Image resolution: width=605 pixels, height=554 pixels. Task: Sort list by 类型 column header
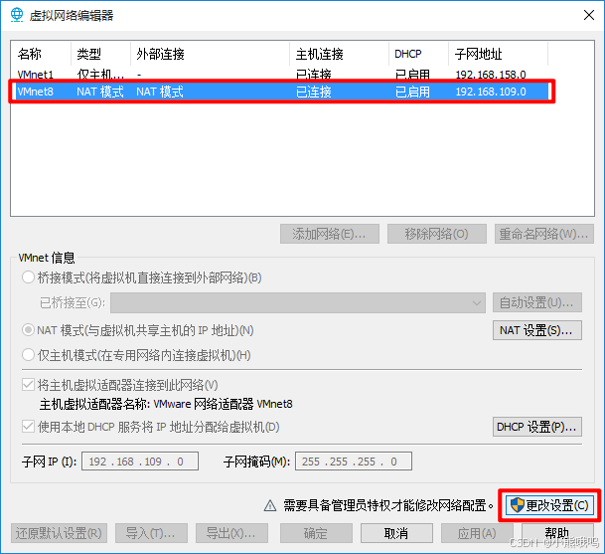100,54
